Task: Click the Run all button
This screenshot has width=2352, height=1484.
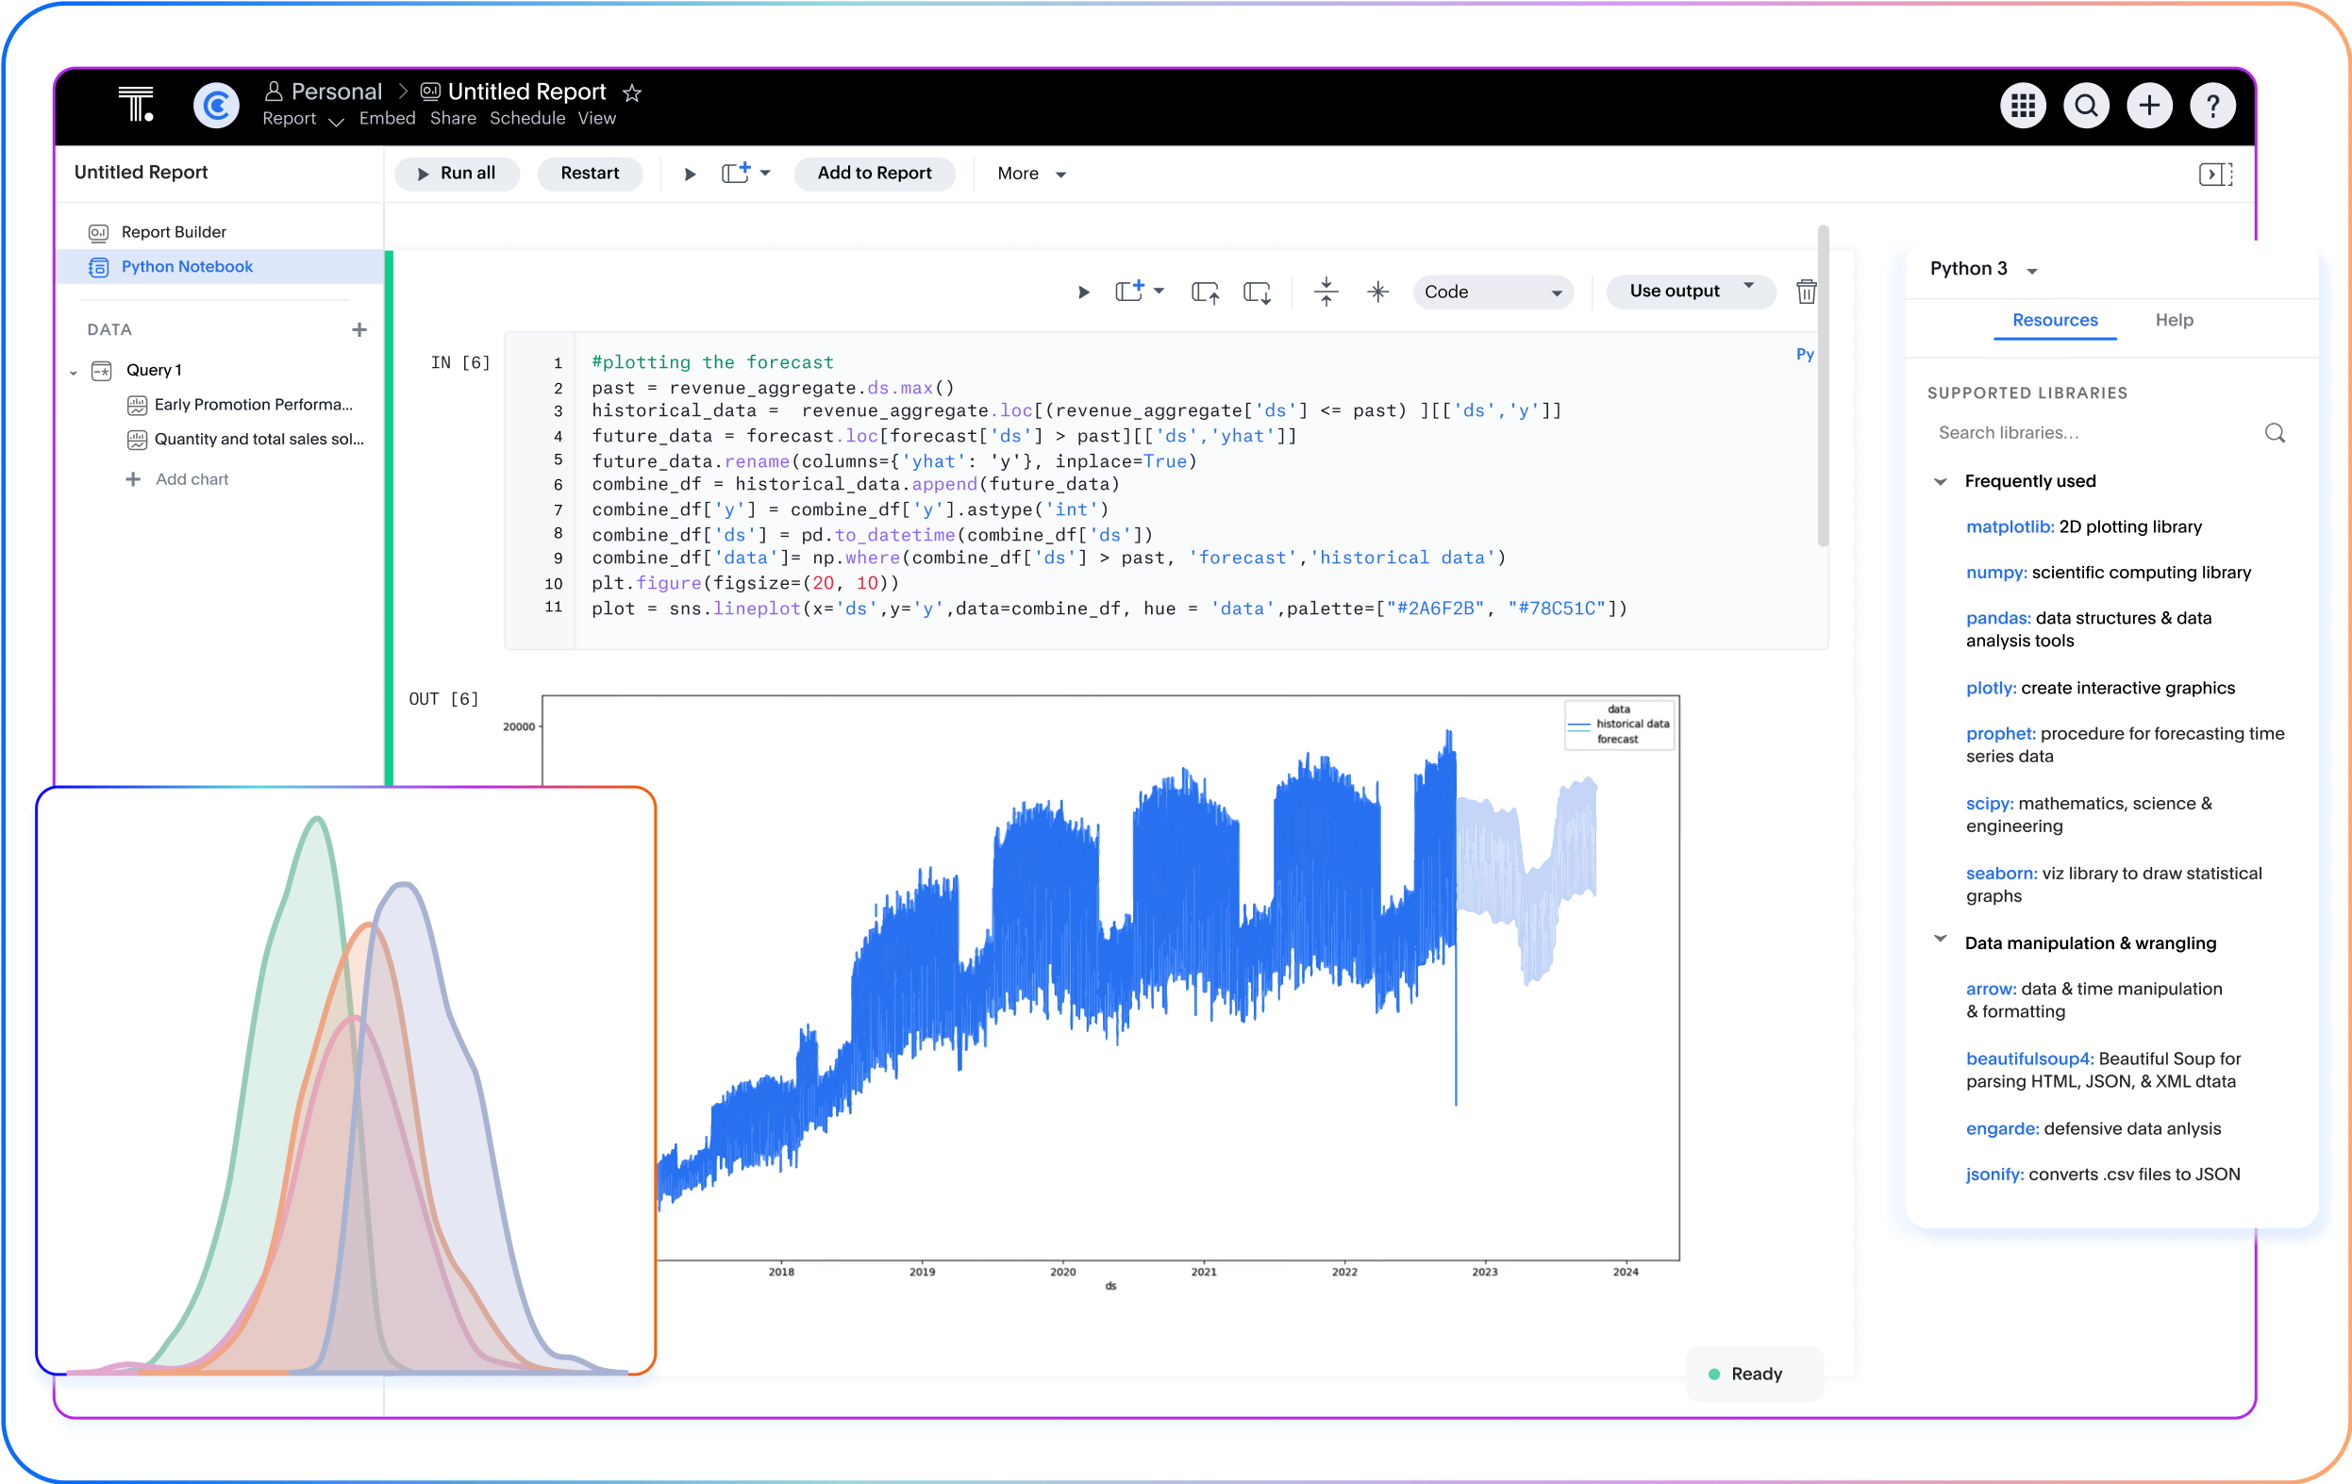Action: [x=458, y=173]
